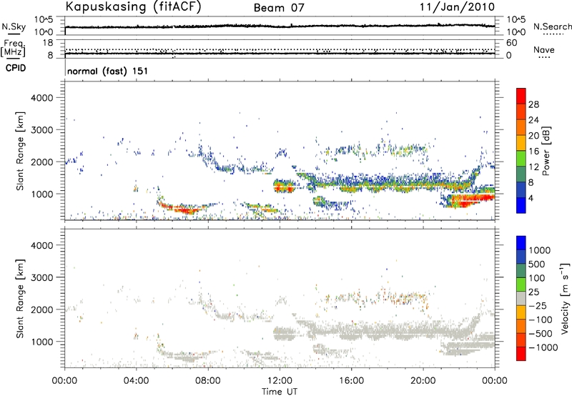Click the Time UT axis label

click(280, 392)
